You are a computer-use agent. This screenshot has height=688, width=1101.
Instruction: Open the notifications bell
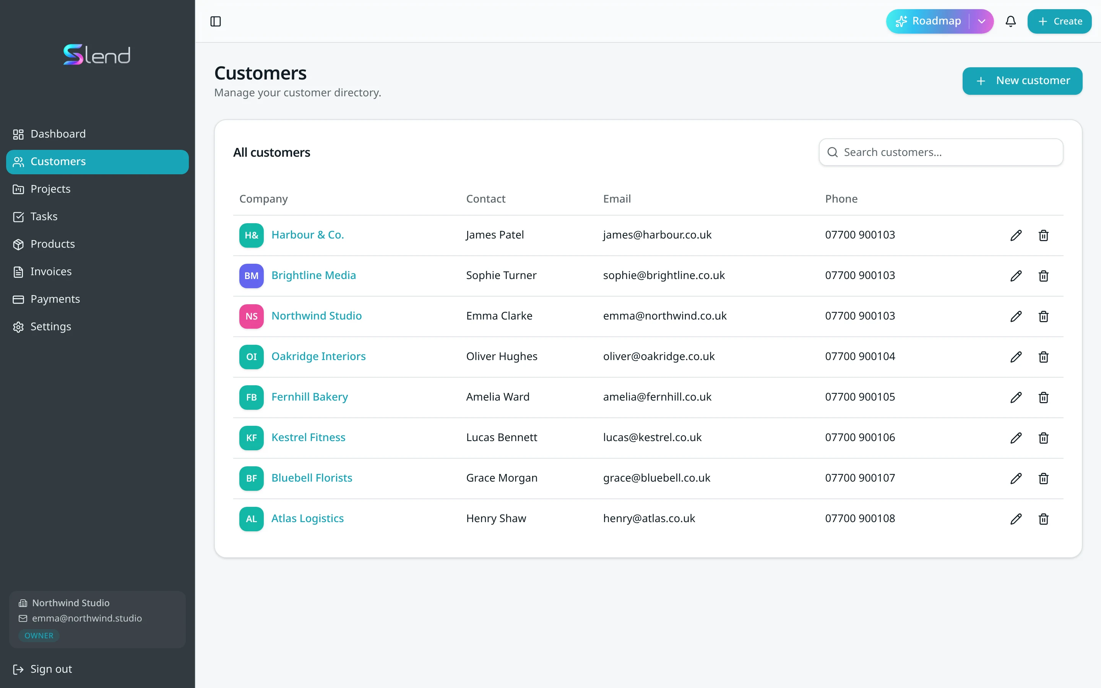tap(1010, 21)
